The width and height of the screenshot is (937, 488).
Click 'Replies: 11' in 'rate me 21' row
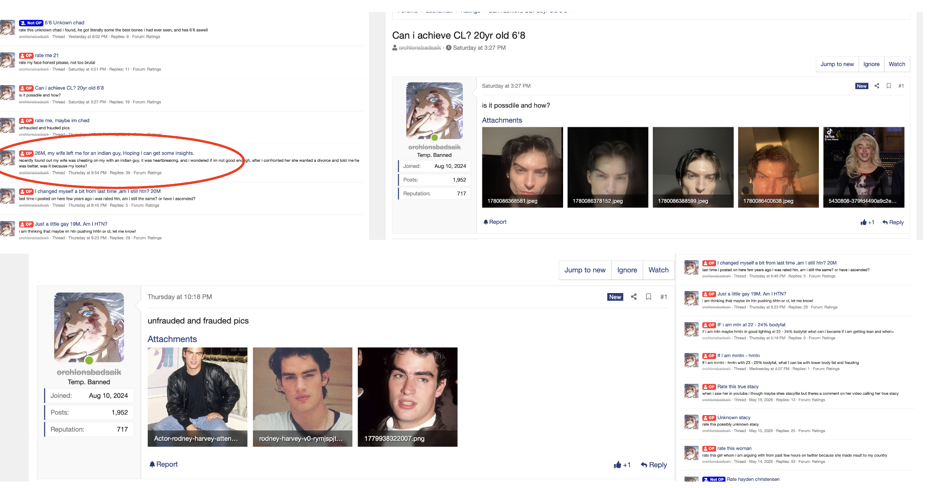[119, 69]
